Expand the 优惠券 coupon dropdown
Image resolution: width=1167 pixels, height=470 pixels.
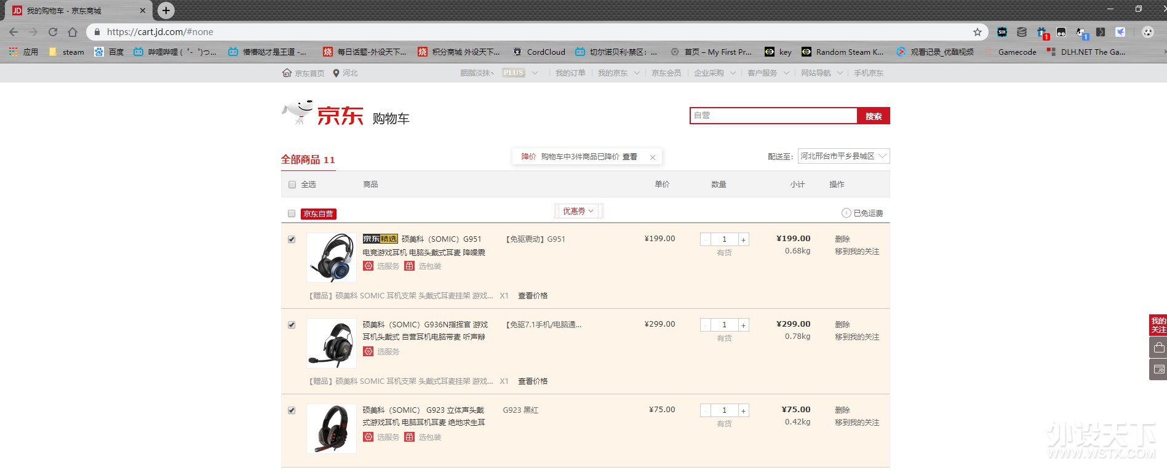point(578,211)
